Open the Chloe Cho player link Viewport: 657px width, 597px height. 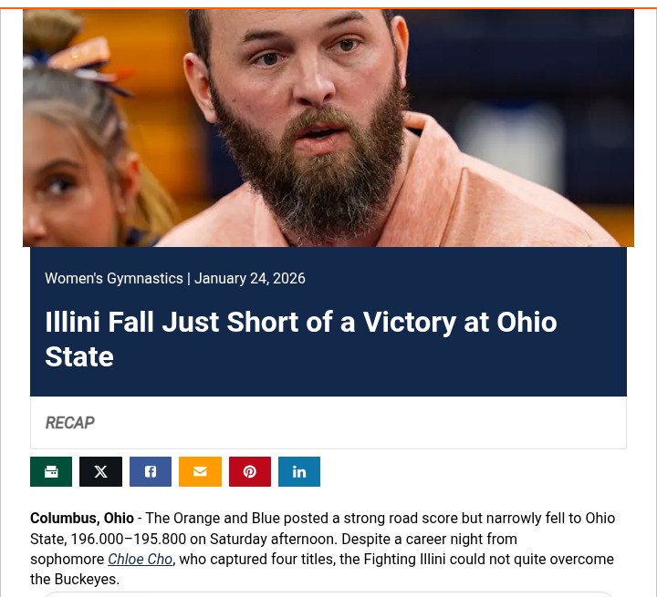[140, 559]
